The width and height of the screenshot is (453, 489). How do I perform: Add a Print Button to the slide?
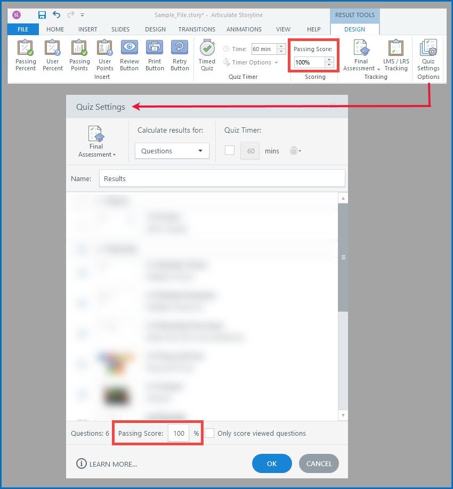pos(155,55)
